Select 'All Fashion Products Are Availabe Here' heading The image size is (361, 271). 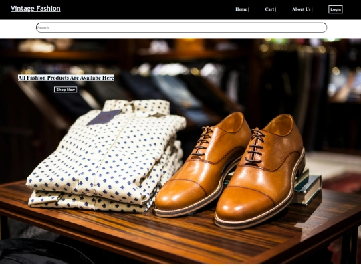click(x=66, y=78)
